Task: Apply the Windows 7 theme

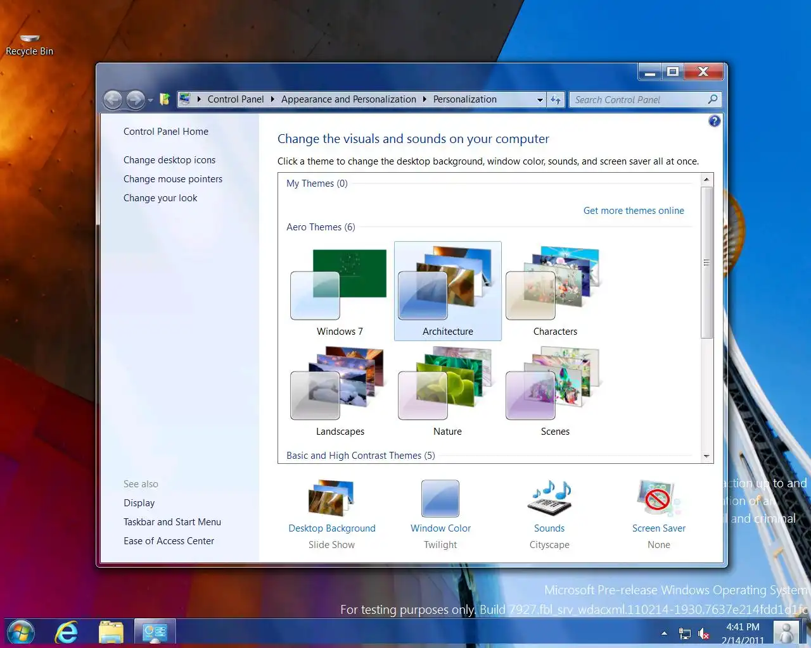Action: (x=340, y=291)
